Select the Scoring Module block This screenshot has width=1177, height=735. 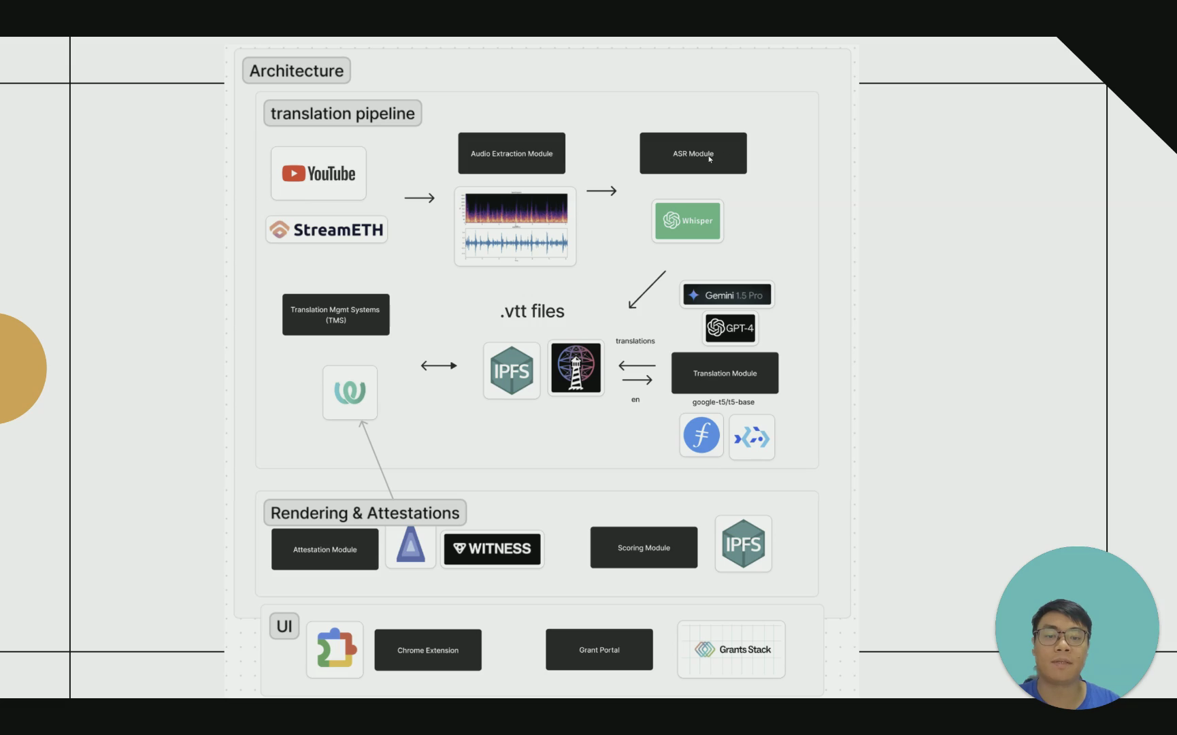(644, 547)
